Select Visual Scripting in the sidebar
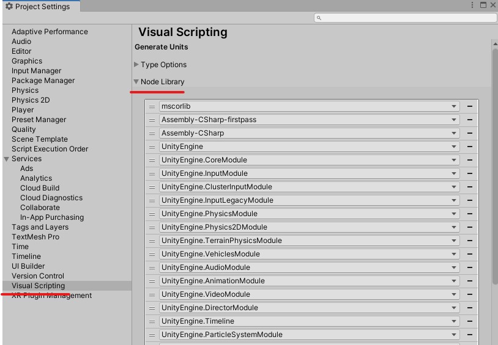This screenshot has height=345, width=498. click(x=67, y=286)
